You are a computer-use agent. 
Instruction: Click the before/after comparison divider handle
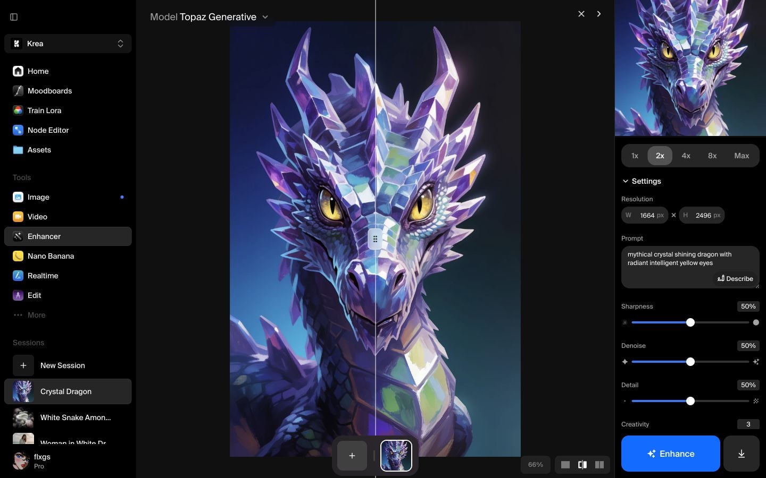pos(375,239)
